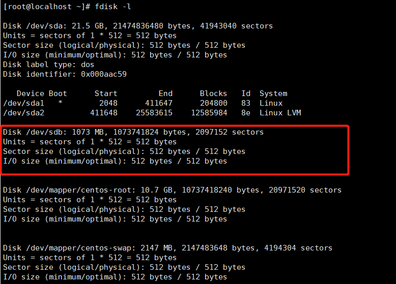Click the 'System' column header
396x284 pixels.
(x=273, y=93)
